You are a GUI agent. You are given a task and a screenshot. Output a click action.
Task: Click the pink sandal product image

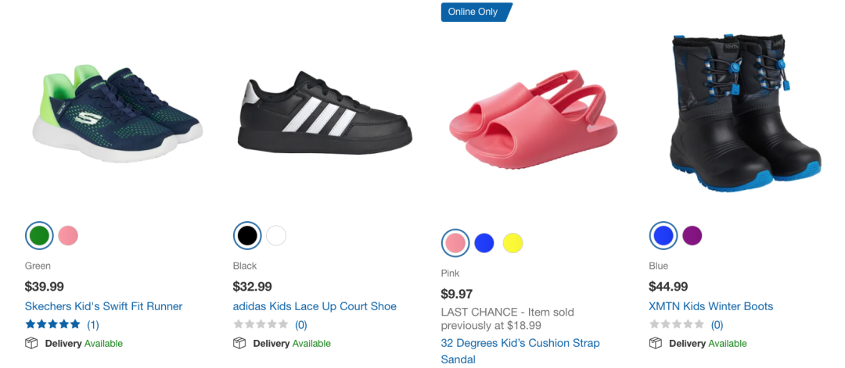click(528, 117)
